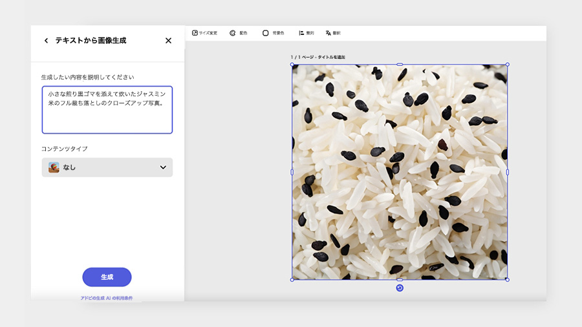Open the 背景色 background color option
This screenshot has height=327, width=582.
tap(273, 33)
